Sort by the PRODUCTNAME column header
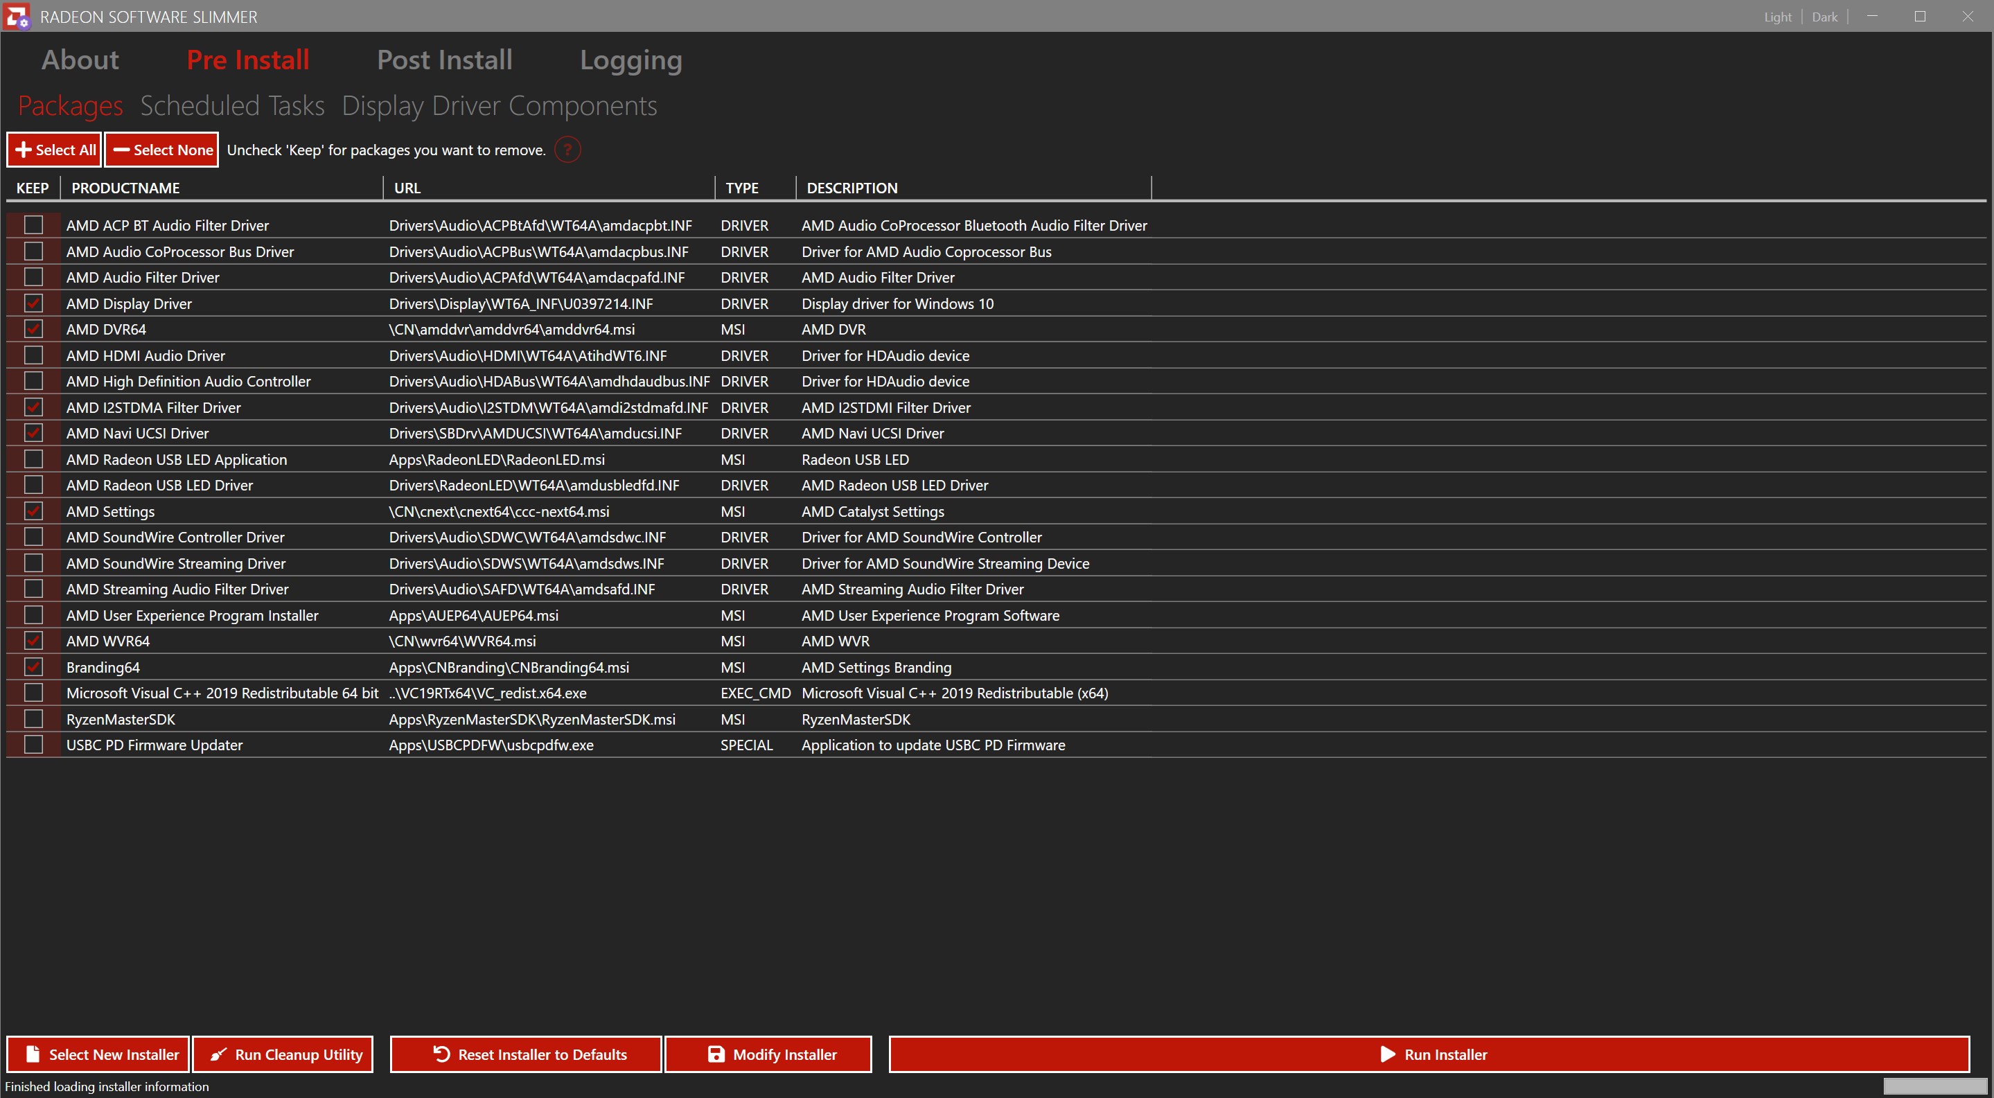Screen dimensions: 1994x1098 coord(222,188)
